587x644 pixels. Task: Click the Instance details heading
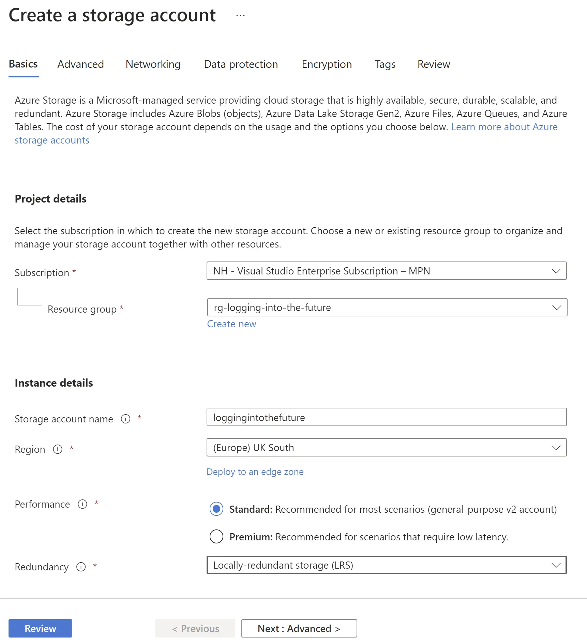tap(54, 383)
